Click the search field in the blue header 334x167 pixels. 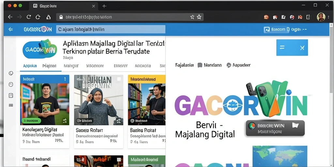[111, 29]
